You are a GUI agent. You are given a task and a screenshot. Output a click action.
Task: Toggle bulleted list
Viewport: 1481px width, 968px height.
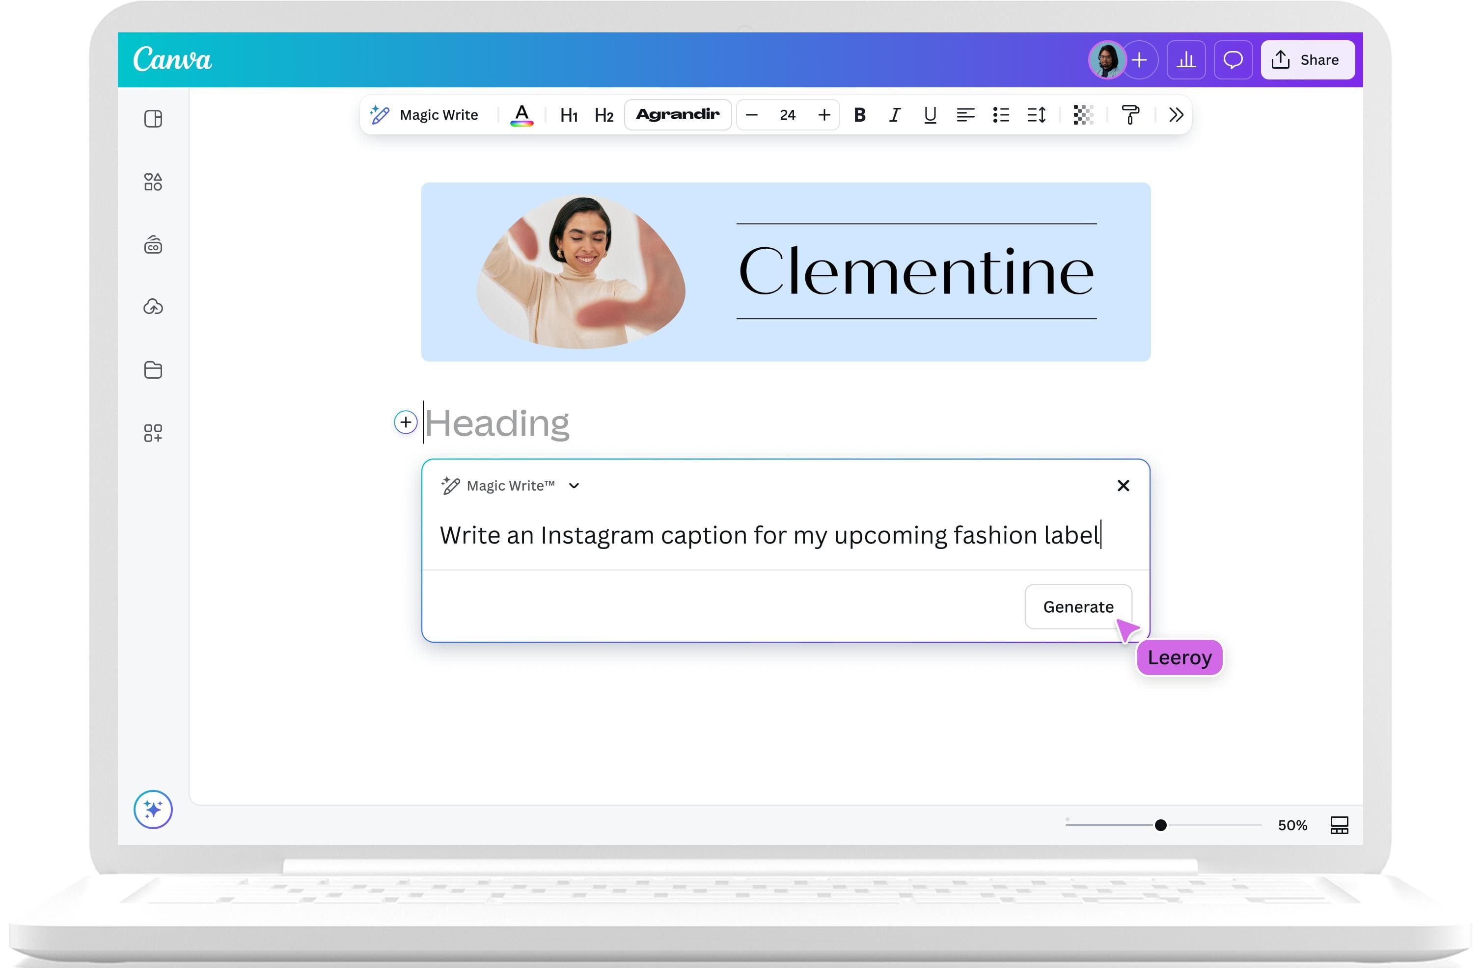(1001, 115)
